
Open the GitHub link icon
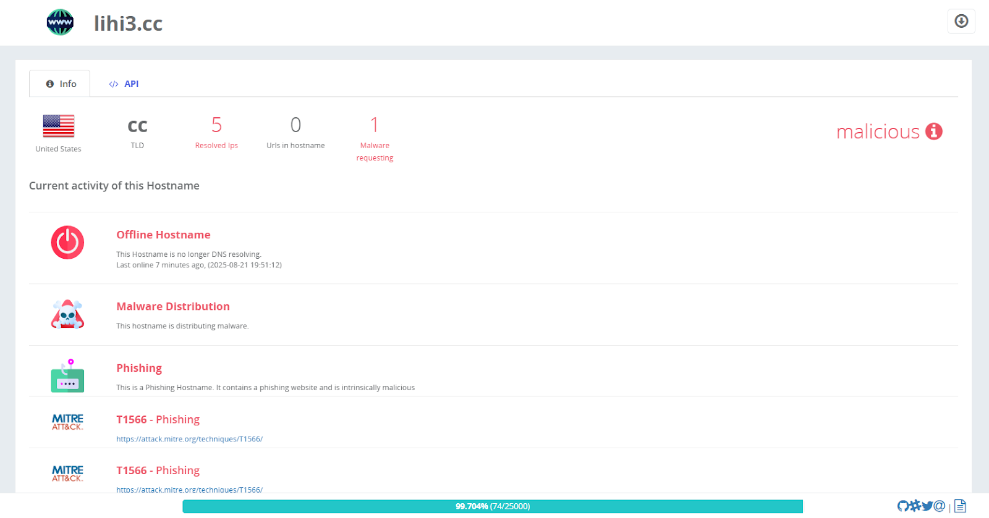click(902, 506)
